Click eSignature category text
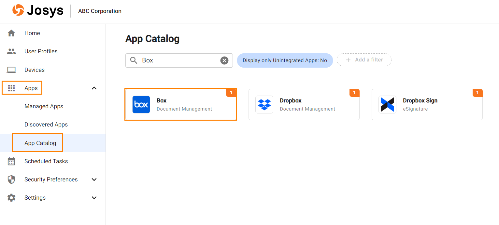The height and width of the screenshot is (225, 499). [x=415, y=109]
